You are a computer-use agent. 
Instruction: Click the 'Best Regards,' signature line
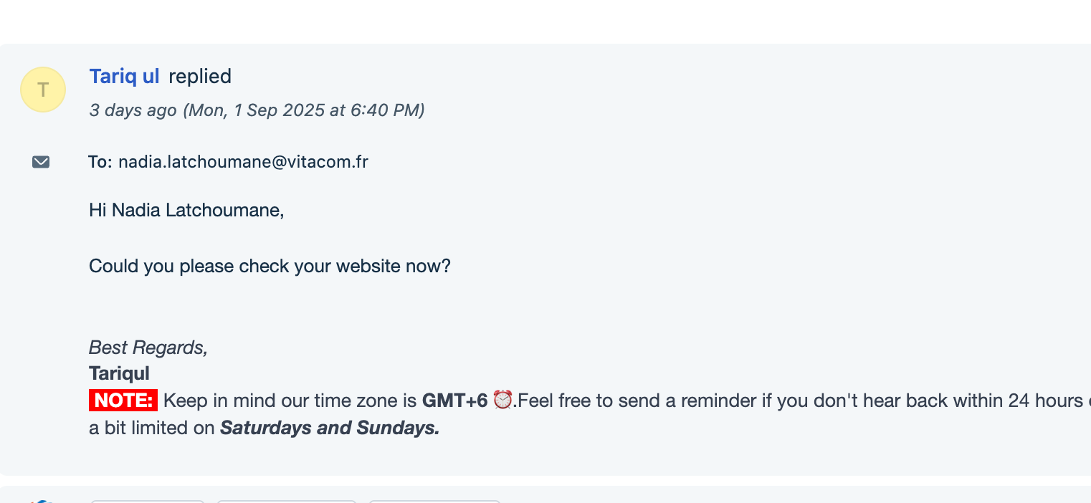point(148,348)
